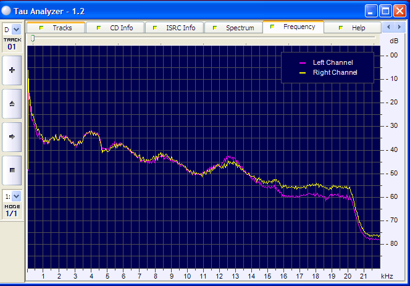Screen dimensions: 410x286
Task: Click the slider thumb above the graph
Action: (x=32, y=38)
